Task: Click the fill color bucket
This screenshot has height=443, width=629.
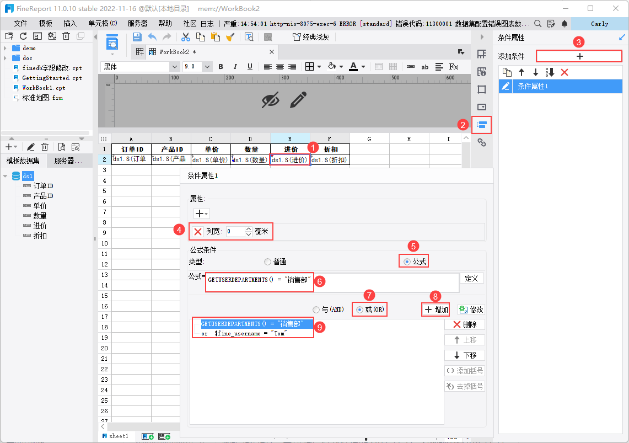Action: point(332,66)
